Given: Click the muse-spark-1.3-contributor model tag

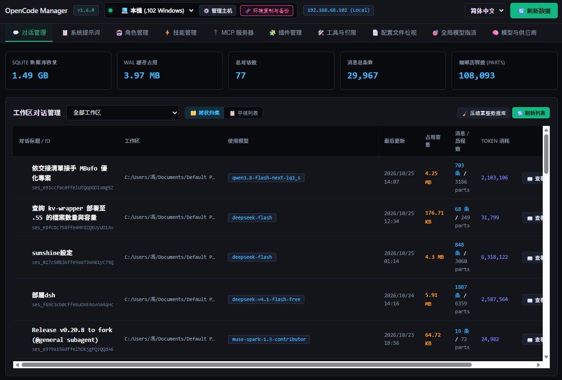Looking at the screenshot, I should click(269, 339).
